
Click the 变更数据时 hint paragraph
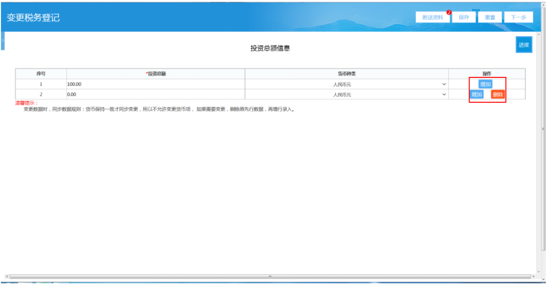[159, 109]
